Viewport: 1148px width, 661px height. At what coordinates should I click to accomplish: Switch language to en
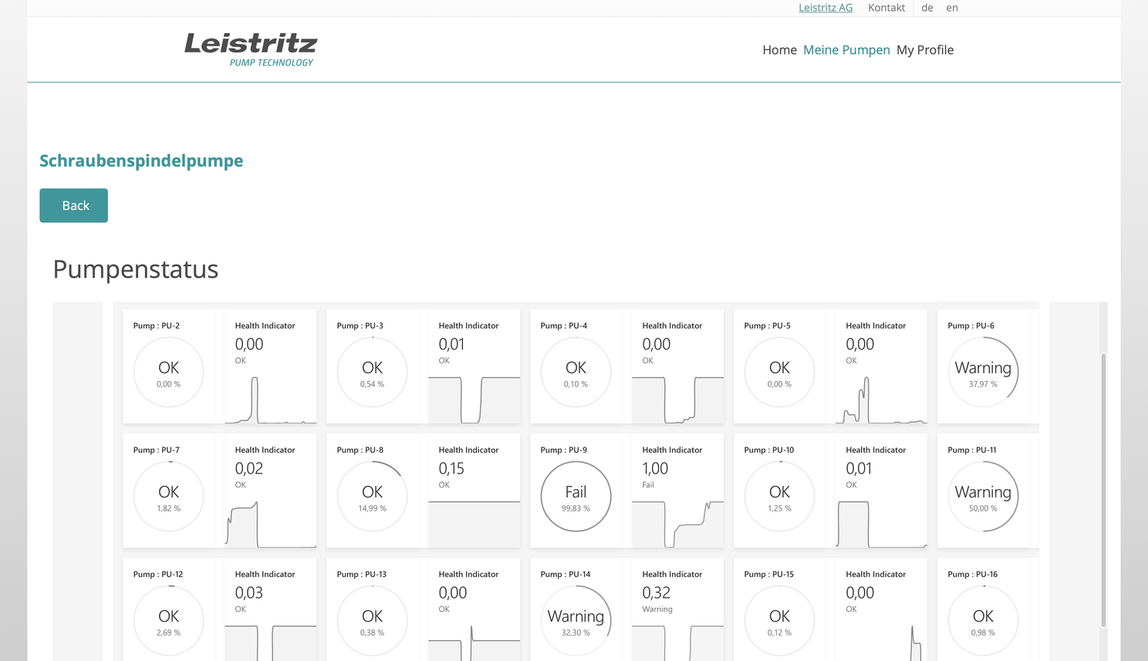pos(952,8)
